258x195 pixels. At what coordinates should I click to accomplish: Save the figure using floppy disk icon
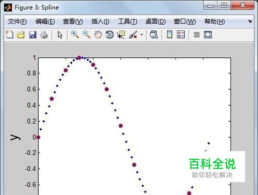coord(33,35)
